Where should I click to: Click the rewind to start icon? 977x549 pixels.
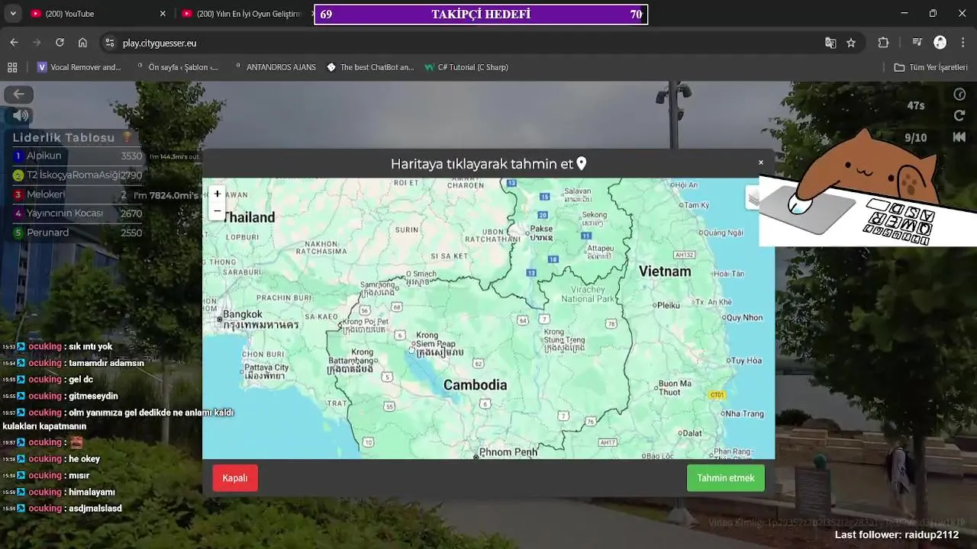tap(959, 136)
